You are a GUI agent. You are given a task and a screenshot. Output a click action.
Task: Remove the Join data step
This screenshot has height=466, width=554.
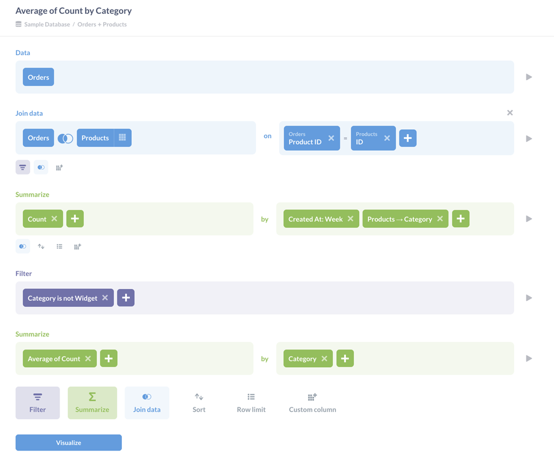[x=510, y=113]
